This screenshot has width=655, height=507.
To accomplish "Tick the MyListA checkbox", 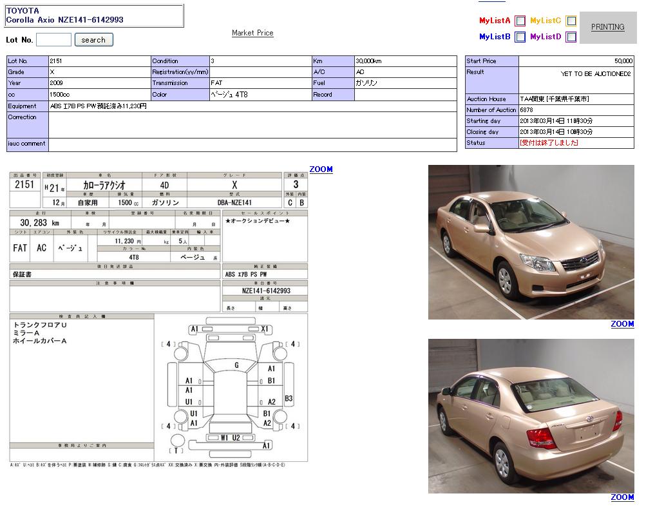I will [x=520, y=21].
